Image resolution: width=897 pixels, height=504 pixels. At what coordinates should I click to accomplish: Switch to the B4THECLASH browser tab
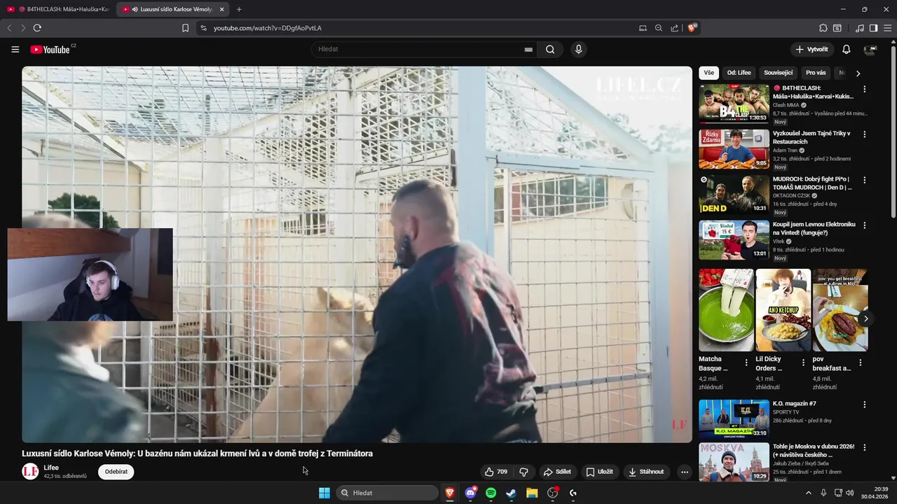58,9
